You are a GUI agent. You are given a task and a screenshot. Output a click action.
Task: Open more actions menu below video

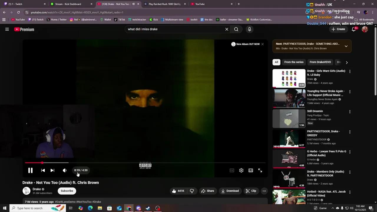(x=264, y=191)
